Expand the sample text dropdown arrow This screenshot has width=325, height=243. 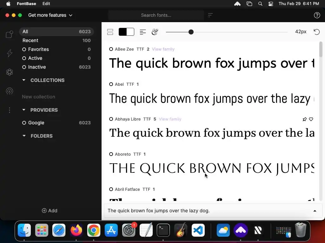click(x=315, y=211)
